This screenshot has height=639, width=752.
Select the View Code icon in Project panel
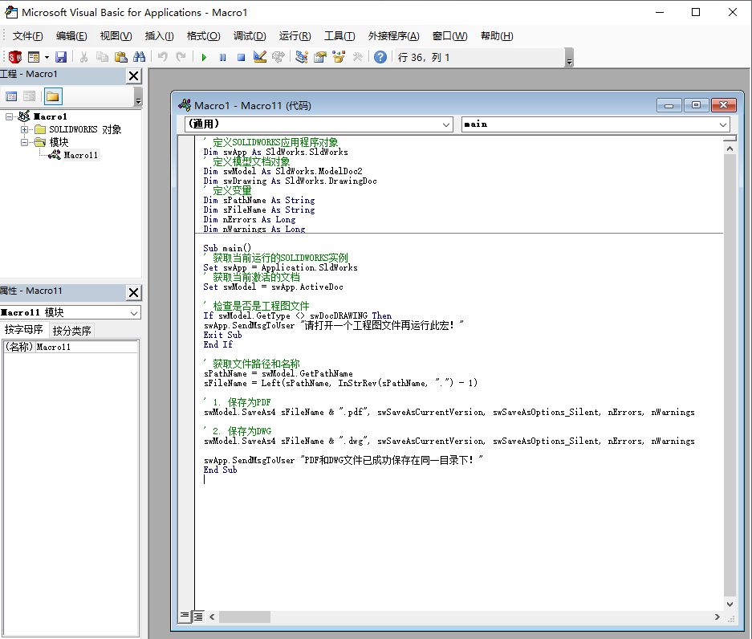(x=11, y=96)
